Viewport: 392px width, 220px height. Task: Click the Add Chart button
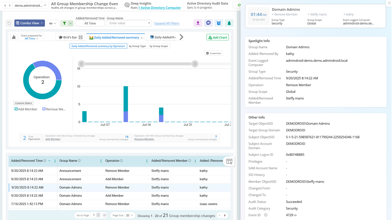217,37
